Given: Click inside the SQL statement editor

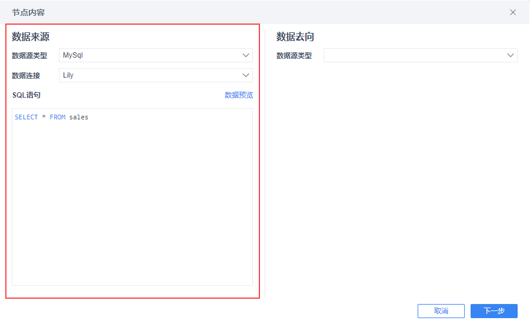Looking at the screenshot, I should click(132, 197).
